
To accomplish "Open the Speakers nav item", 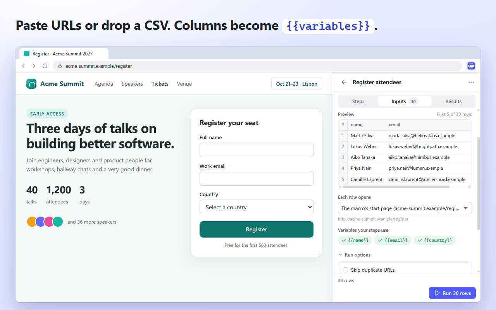I will click(132, 84).
